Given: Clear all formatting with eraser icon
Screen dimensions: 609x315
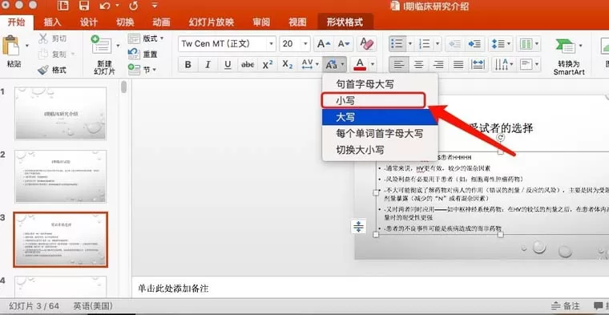Looking at the screenshot, I should click(x=367, y=43).
